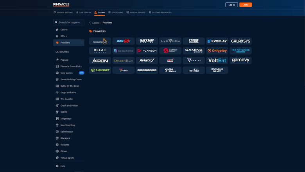Click the back chevron in breadcrumb
This screenshot has width=305, height=172.
pos(90,23)
